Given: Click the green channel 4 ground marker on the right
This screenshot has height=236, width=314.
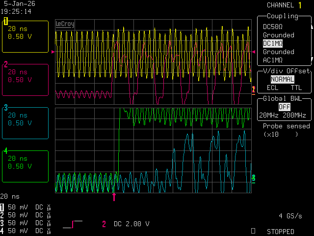Looking at the screenshot, I should (x=253, y=177).
